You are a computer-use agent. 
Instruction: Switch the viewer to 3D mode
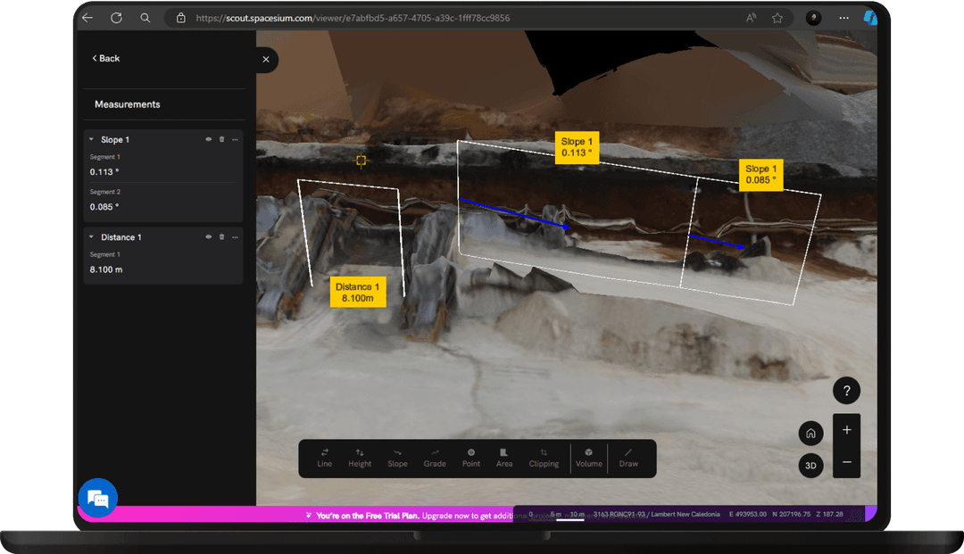810,466
